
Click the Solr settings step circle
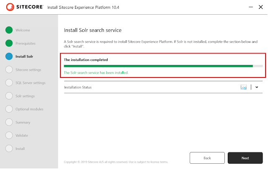point(9,96)
